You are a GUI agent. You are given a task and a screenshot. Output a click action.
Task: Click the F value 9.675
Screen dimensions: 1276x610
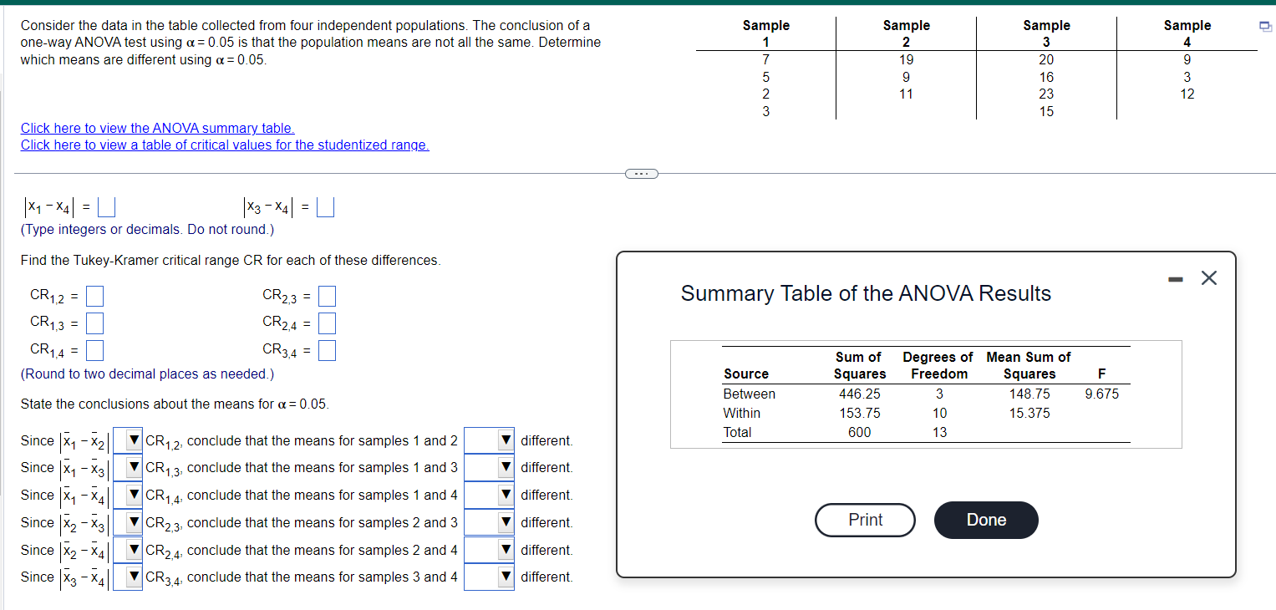[x=1101, y=394]
